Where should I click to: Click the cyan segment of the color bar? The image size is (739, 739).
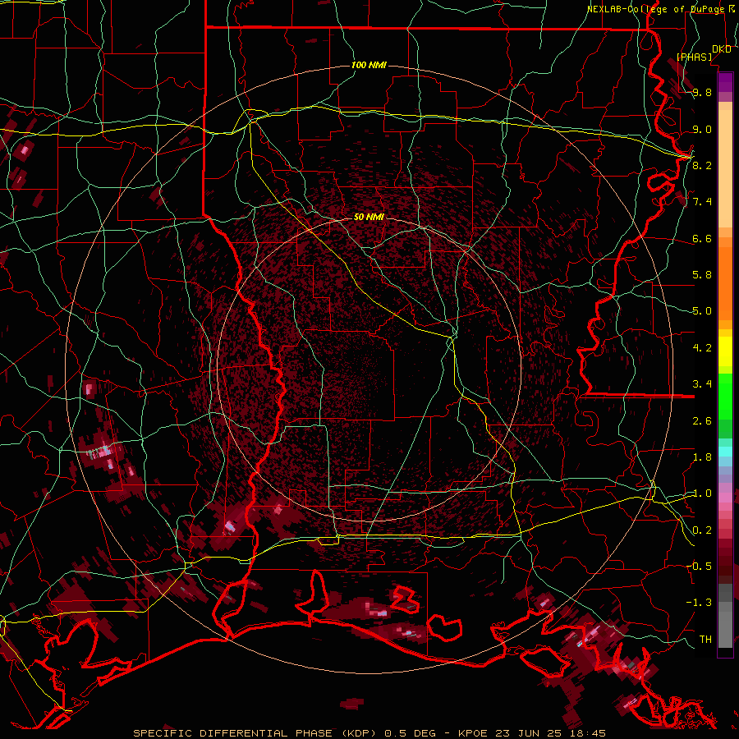click(x=725, y=452)
